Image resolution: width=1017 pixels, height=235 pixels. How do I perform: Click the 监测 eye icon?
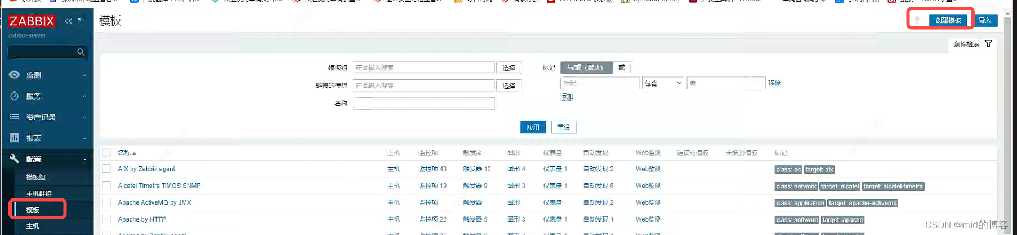(x=15, y=75)
